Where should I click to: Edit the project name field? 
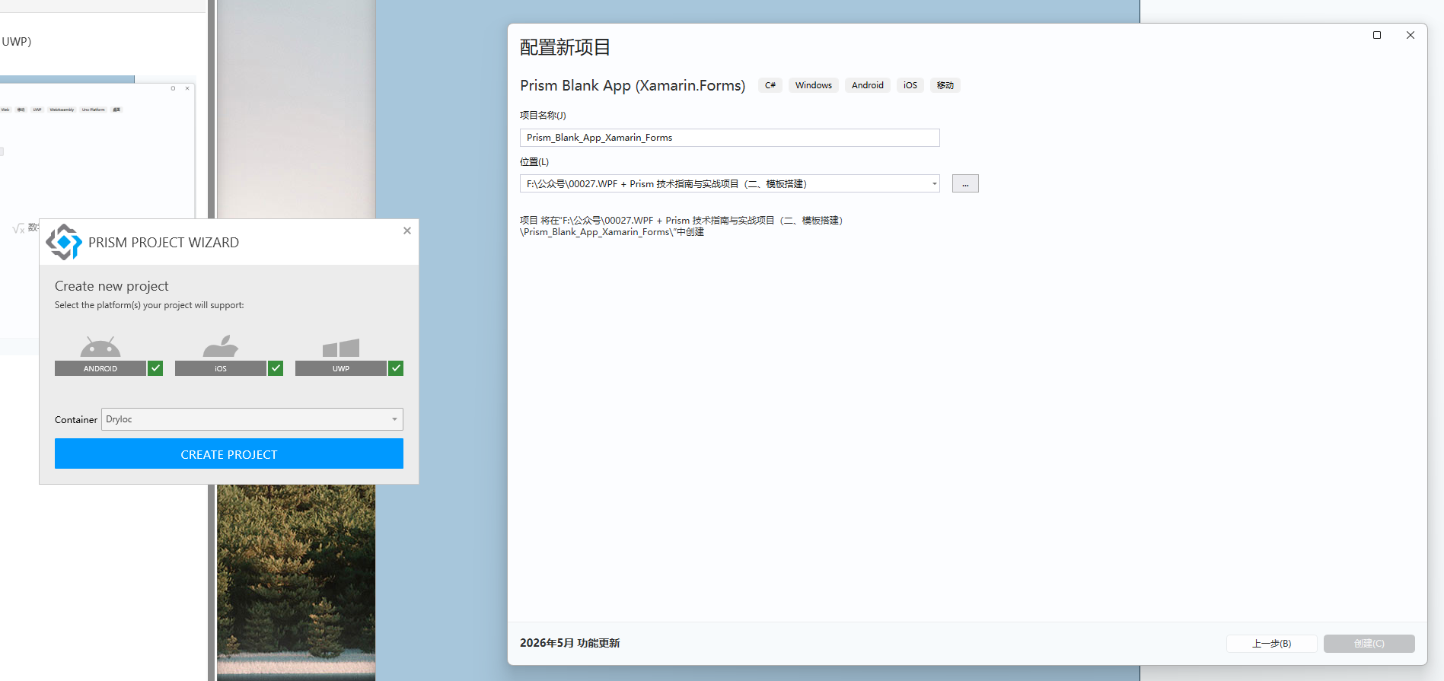(x=729, y=138)
